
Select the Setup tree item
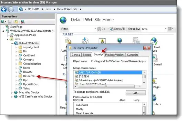(27, 89)
